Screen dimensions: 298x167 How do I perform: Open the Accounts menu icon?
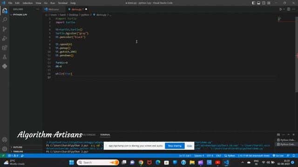5,140
